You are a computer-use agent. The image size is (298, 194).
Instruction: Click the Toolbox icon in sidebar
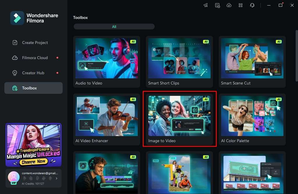click(x=15, y=88)
